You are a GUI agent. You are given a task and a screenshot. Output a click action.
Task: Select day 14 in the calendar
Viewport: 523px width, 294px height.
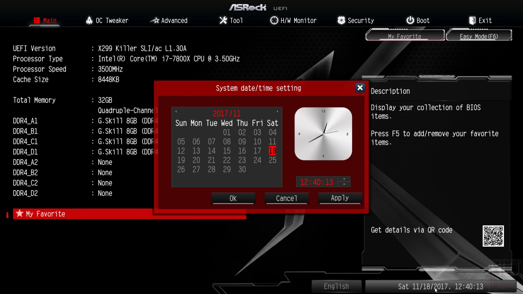point(211,151)
